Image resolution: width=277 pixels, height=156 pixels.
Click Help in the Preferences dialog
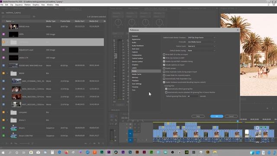click(198, 116)
